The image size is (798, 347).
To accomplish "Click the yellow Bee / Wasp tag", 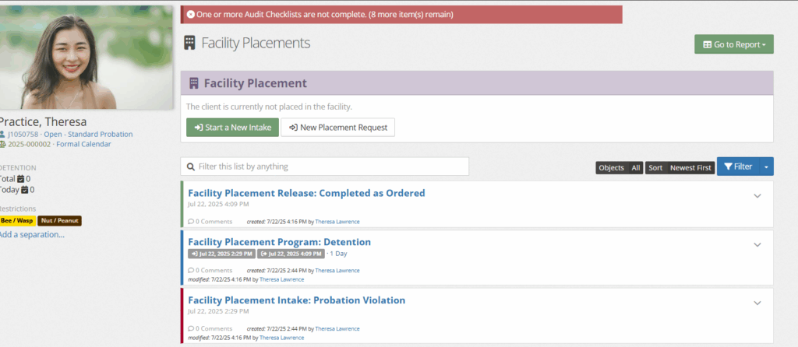I will pos(17,221).
